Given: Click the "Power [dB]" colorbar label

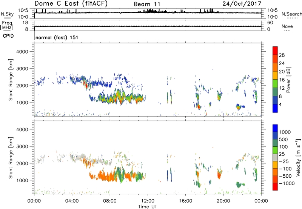Looking at the screenshot, I should 288,80.
